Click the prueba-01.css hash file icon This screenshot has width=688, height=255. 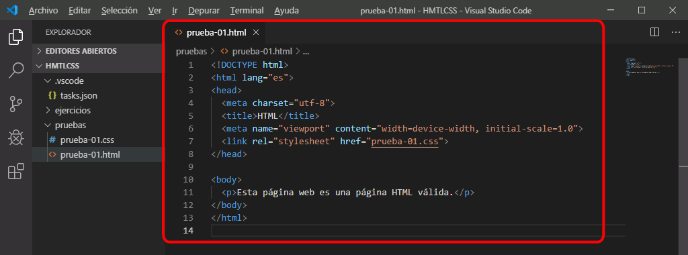click(52, 140)
